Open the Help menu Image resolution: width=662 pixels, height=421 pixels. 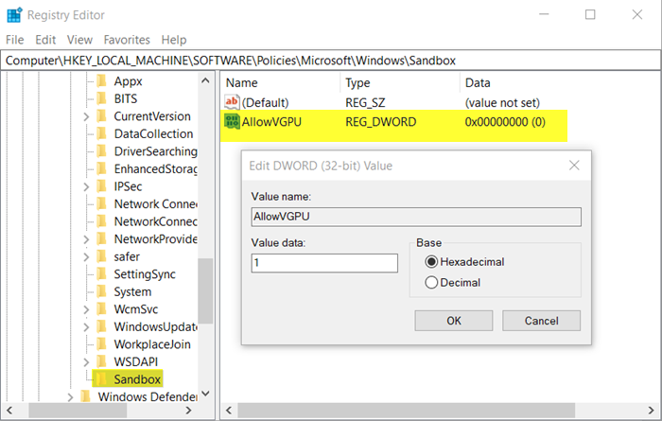coord(174,40)
